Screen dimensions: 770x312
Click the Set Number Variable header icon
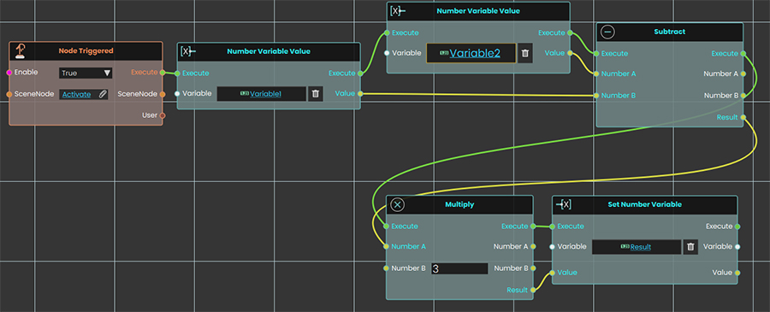(x=563, y=204)
